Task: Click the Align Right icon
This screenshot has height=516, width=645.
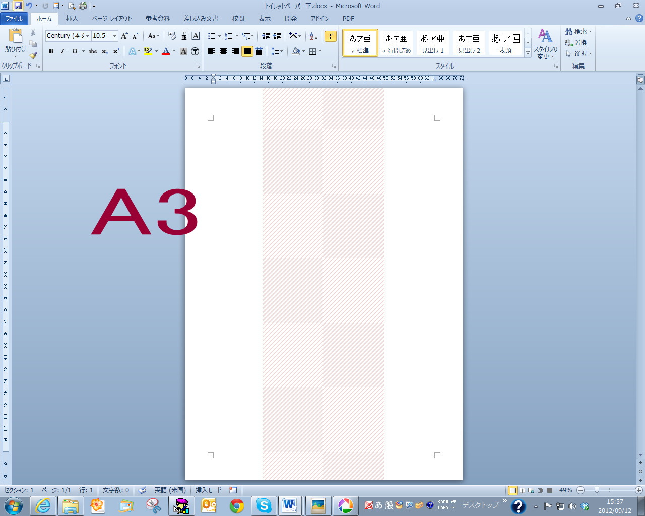Action: [x=235, y=51]
